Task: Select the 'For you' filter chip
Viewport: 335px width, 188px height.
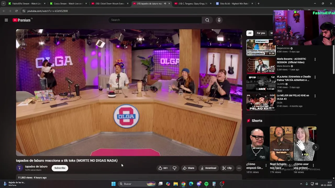Action: tap(261, 33)
